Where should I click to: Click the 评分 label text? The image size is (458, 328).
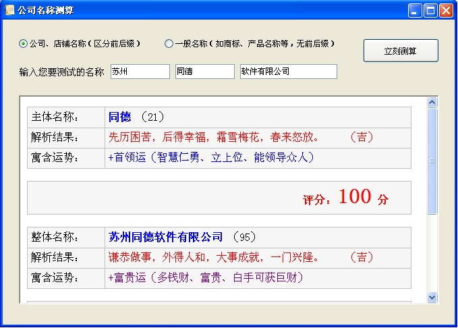[316, 200]
